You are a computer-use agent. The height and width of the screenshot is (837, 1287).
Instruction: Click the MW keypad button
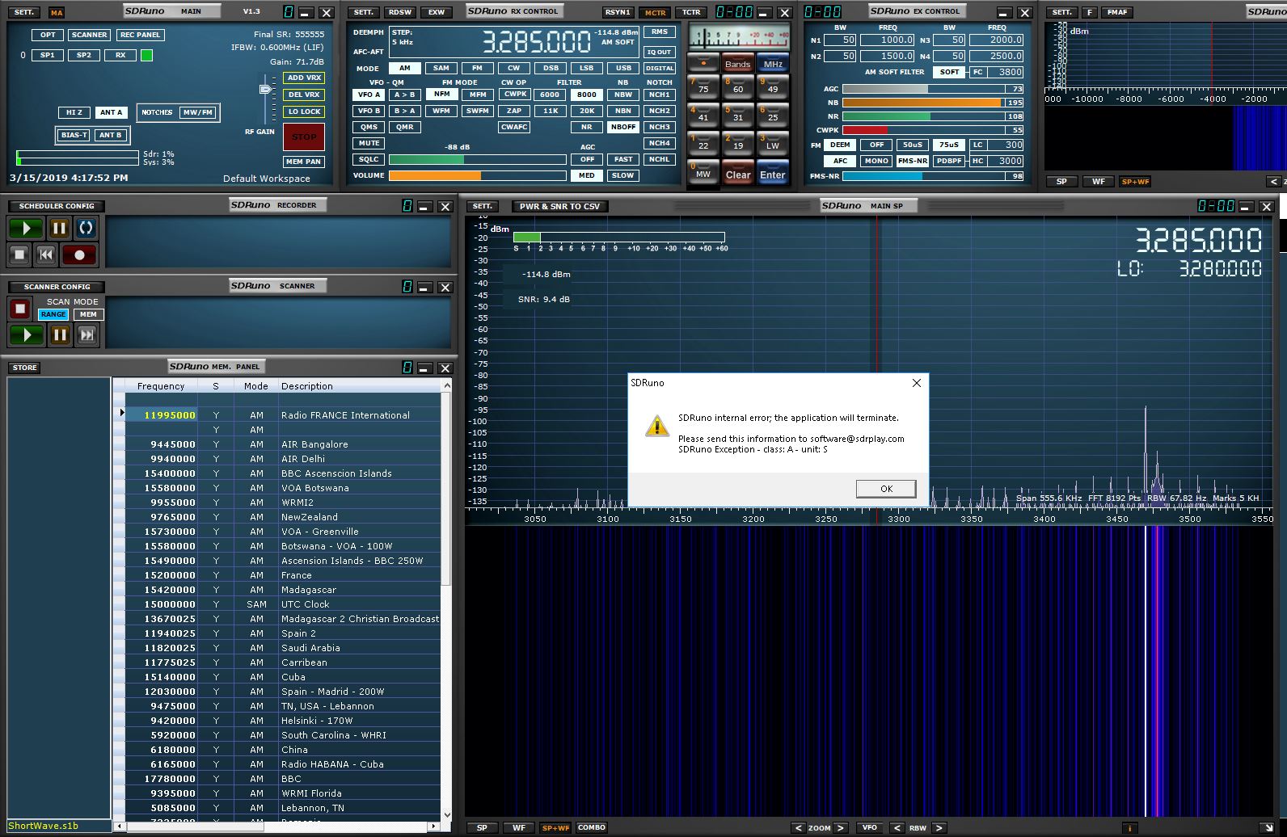[x=703, y=173]
